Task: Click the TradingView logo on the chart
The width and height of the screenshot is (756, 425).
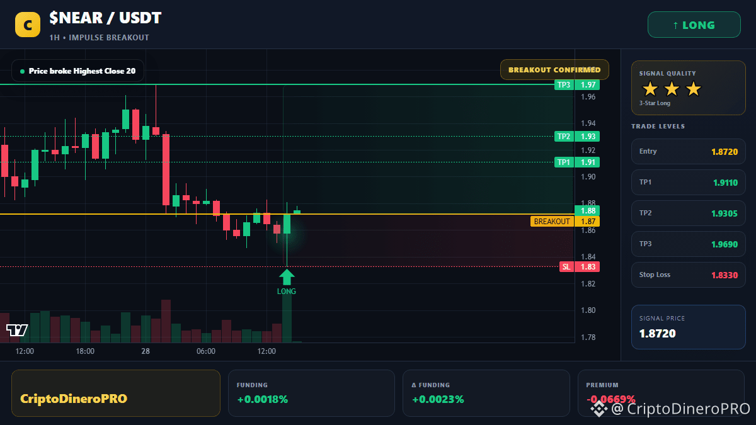Action: pos(17,330)
